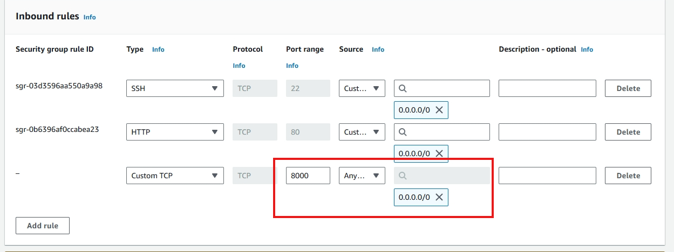The width and height of the screenshot is (674, 252).
Task: Click the Protocol column header
Action: [248, 49]
